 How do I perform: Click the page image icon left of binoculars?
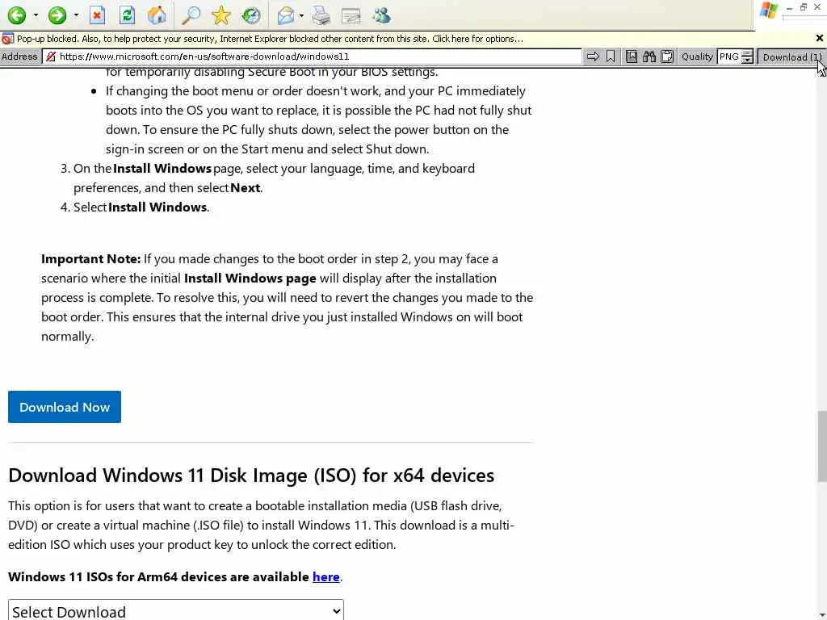632,57
